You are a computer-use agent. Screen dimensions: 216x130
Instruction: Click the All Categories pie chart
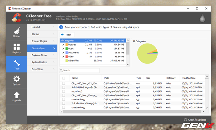(x=147, y=53)
